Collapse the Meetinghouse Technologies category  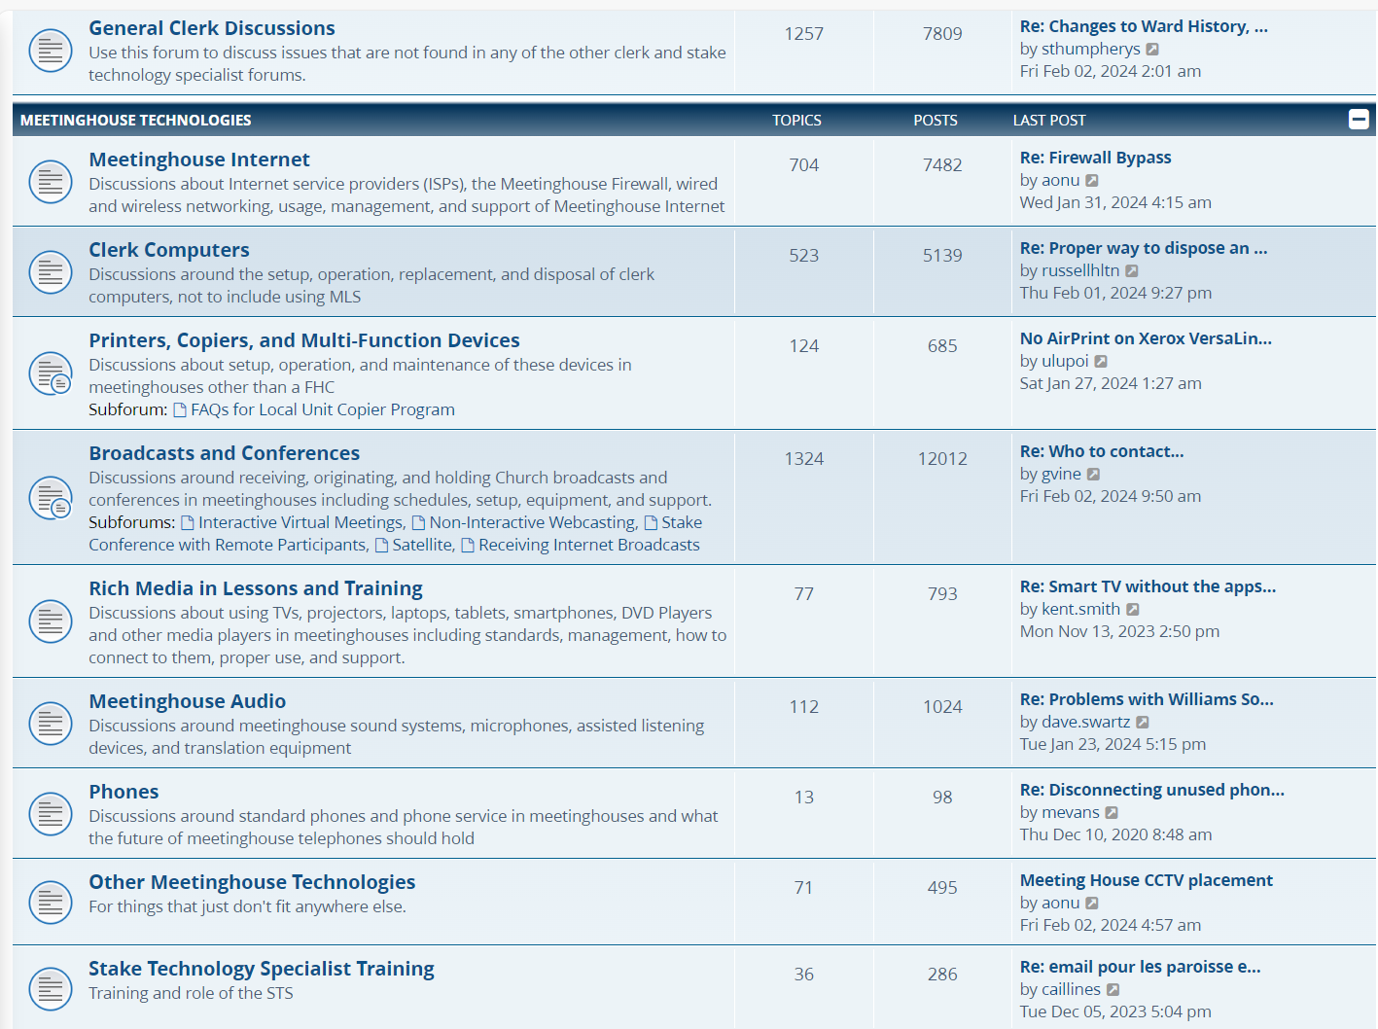tap(1359, 120)
